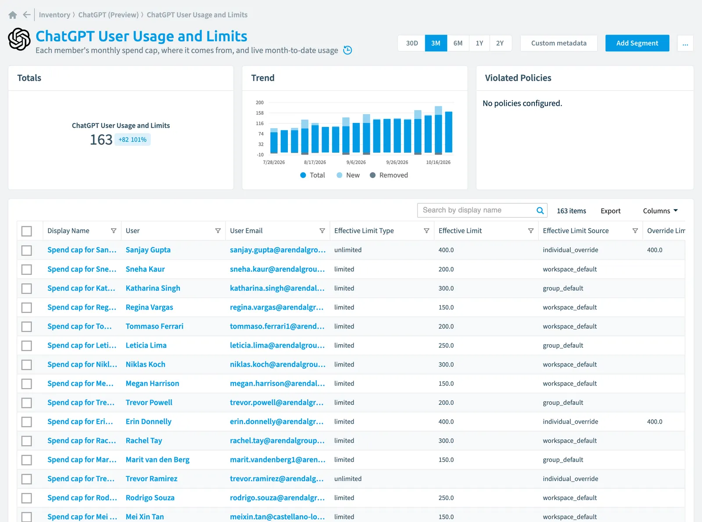The width and height of the screenshot is (702, 522).
Task: Filter the Display Name column
Action: point(114,231)
